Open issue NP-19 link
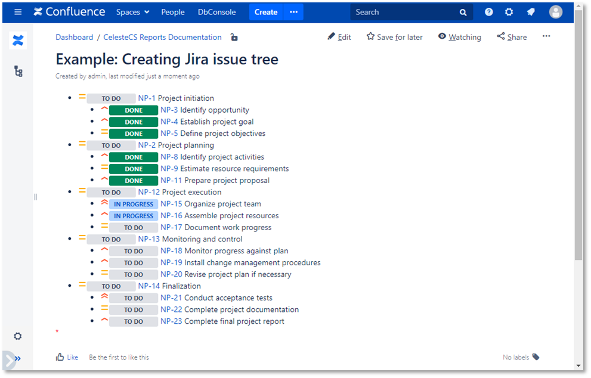Viewport: 591px width, 378px height. tap(171, 262)
